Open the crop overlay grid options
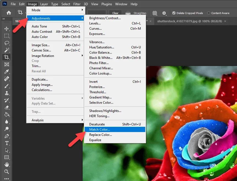The width and height of the screenshot is (237, 181). point(155,13)
